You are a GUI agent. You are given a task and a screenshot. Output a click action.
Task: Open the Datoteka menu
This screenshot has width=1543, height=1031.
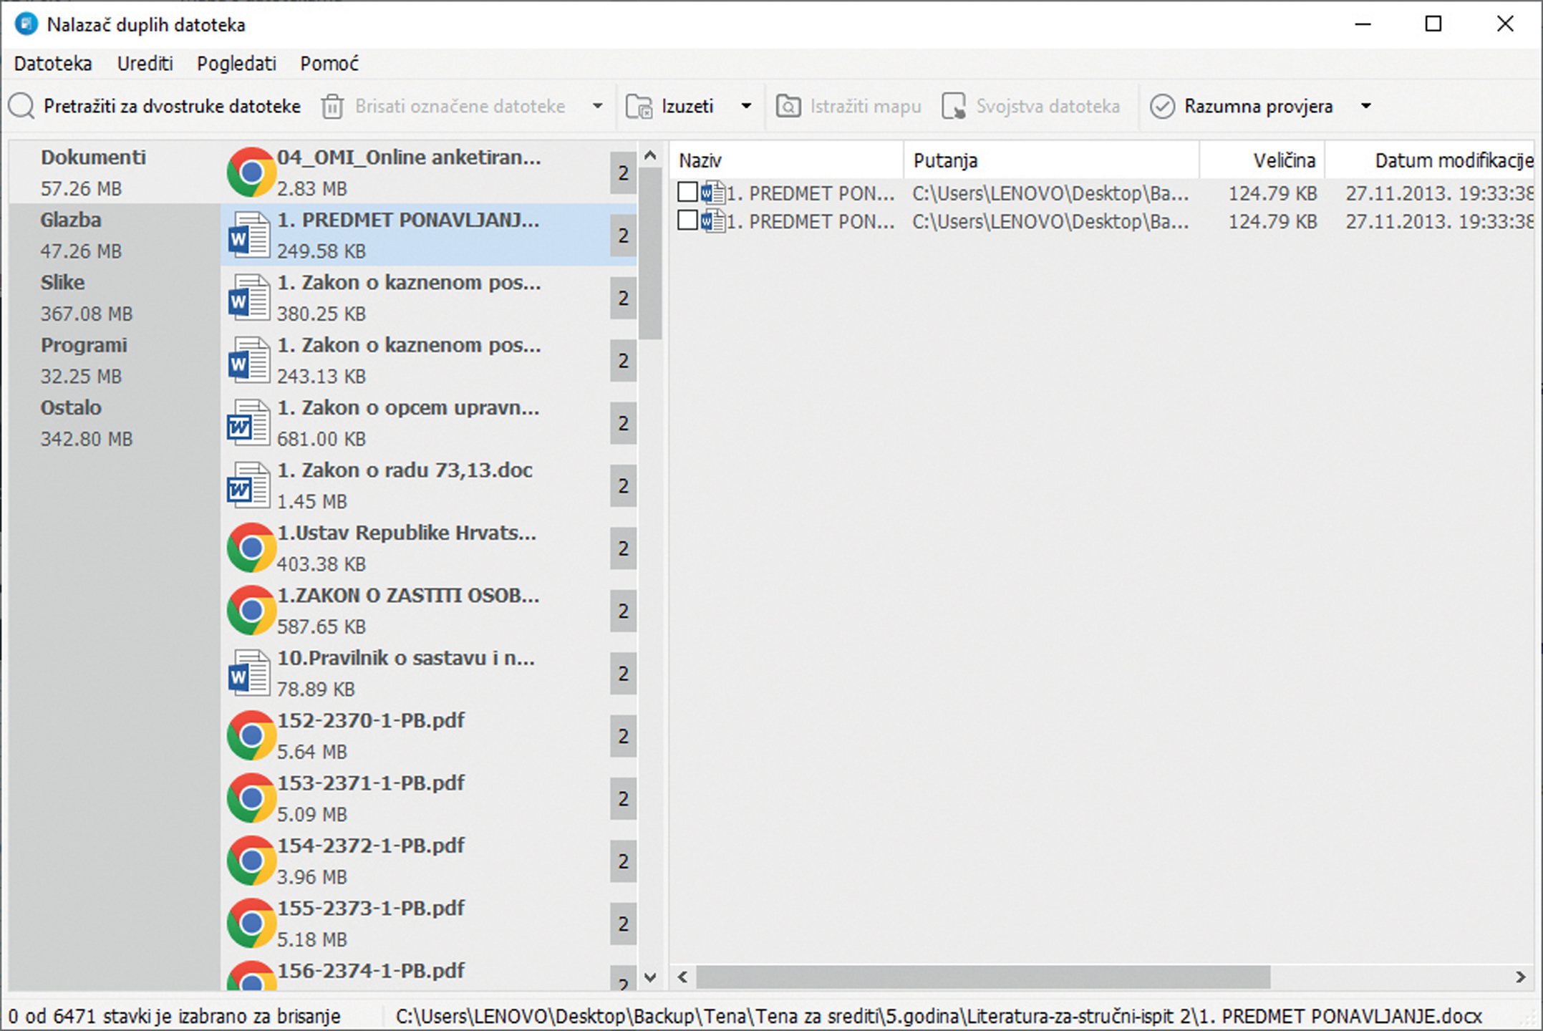click(x=53, y=64)
